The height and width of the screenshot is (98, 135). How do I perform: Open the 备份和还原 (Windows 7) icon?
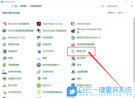point(73,38)
